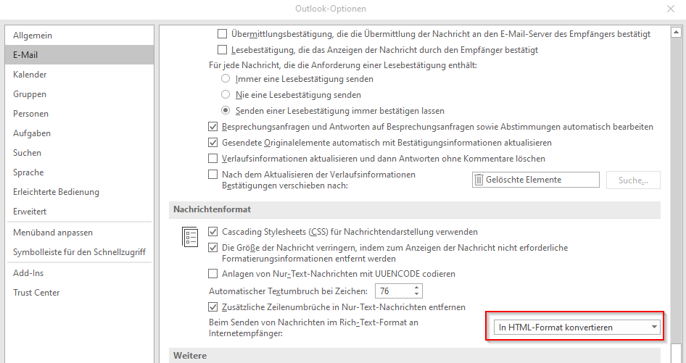This screenshot has width=686, height=363.
Task: Click the Gelöschte Elemente folder field
Action: pyautogui.click(x=535, y=180)
